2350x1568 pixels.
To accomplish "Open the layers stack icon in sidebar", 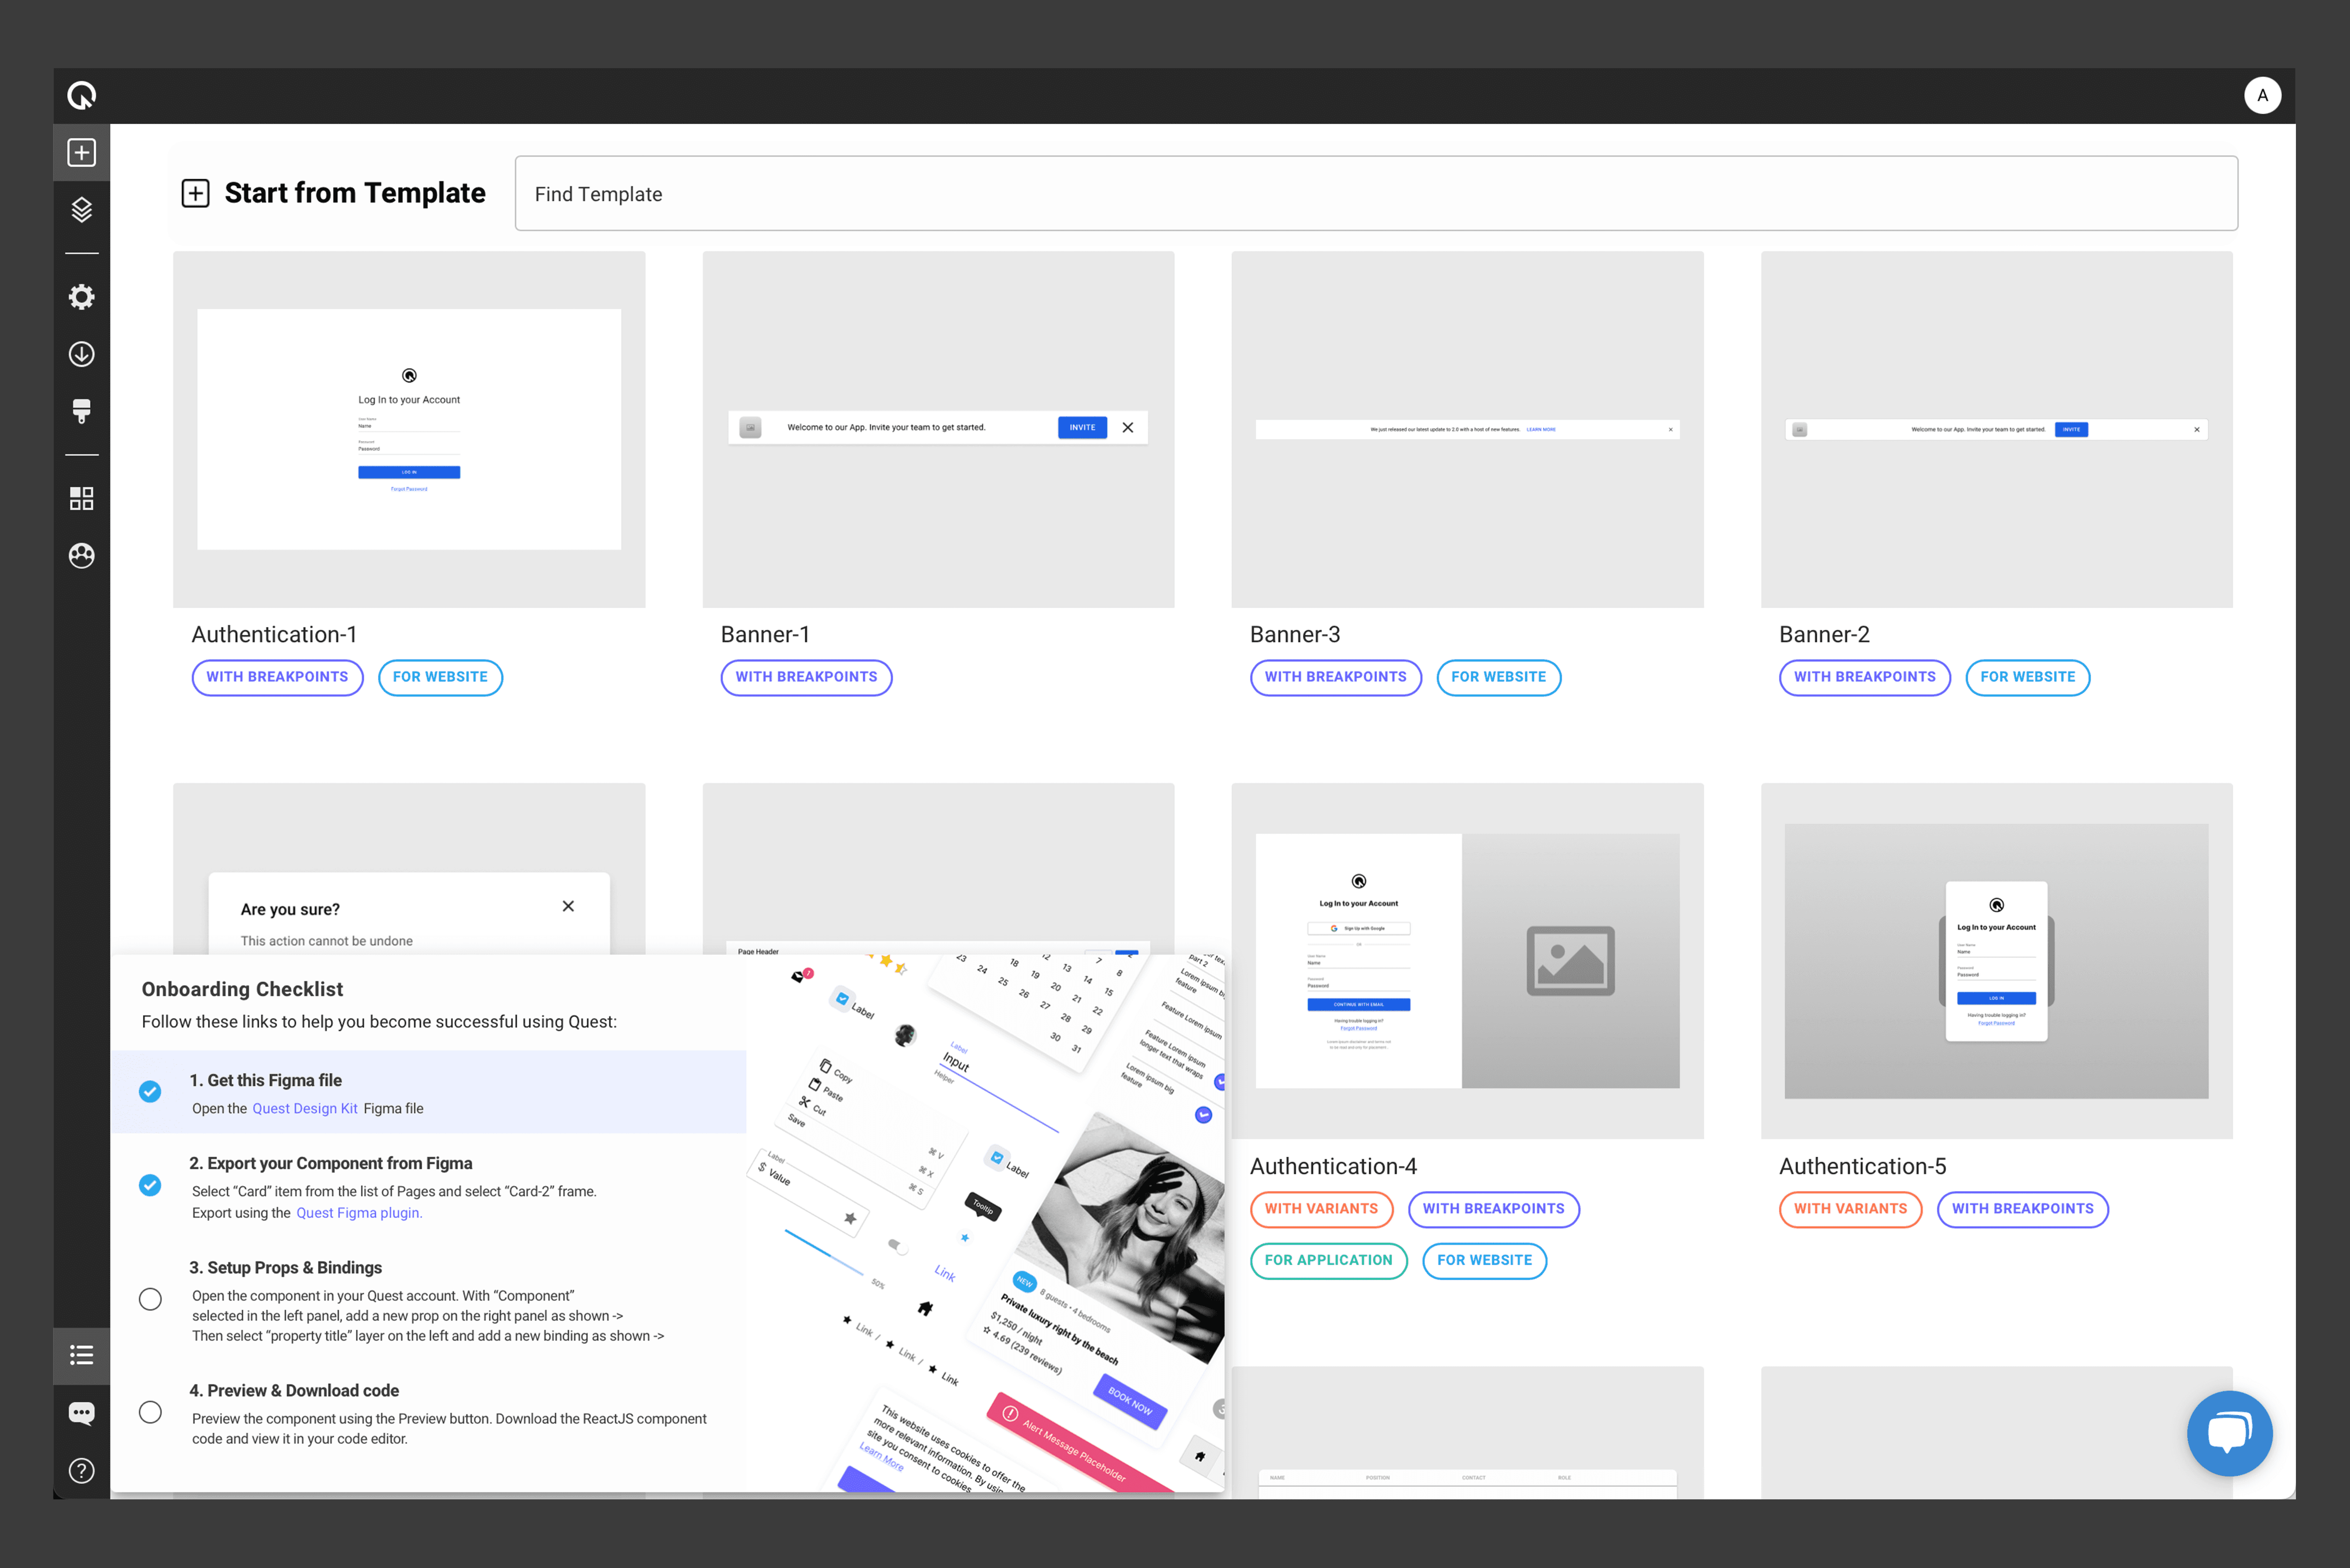I will (81, 210).
